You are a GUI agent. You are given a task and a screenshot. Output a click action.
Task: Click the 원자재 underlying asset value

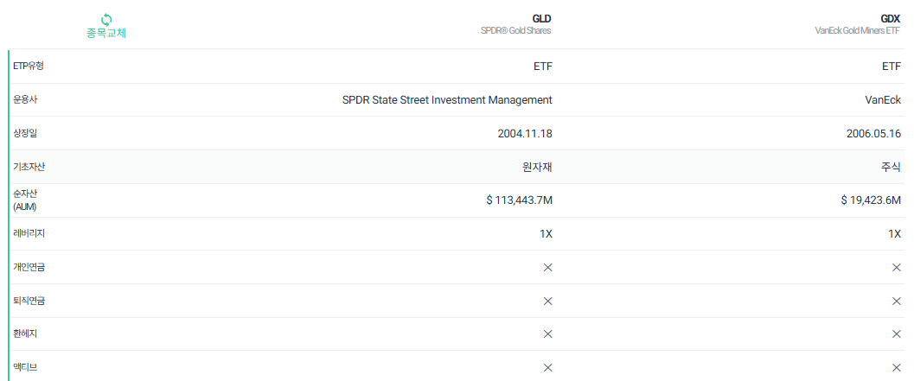538,168
